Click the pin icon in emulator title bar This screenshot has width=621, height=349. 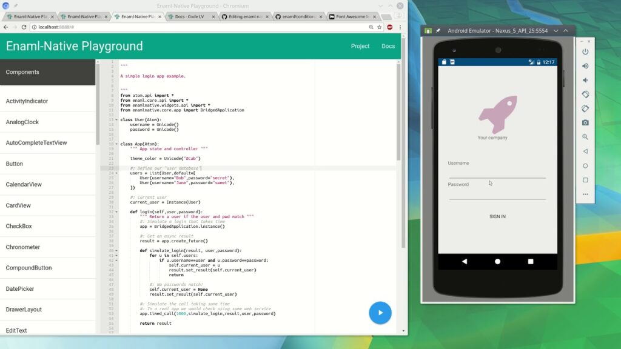(438, 30)
